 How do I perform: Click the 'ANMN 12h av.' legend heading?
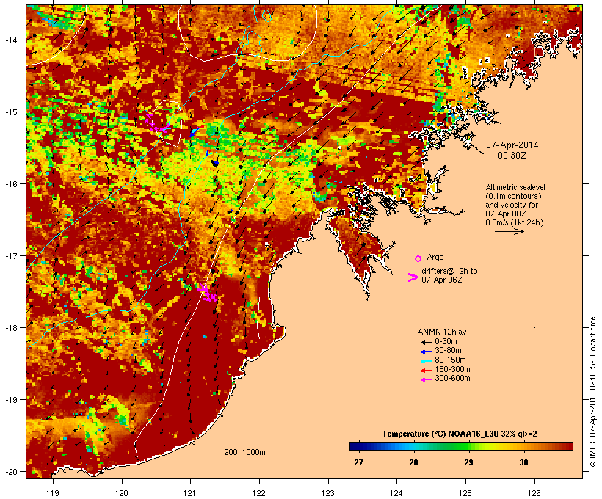click(x=443, y=332)
